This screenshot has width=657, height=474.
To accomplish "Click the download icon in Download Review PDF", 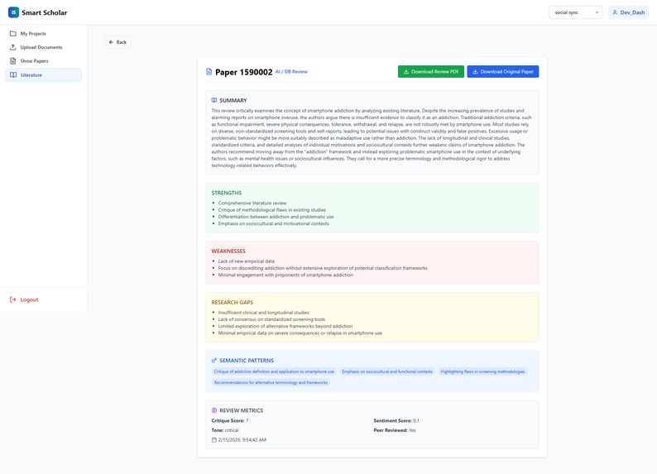I will point(406,72).
